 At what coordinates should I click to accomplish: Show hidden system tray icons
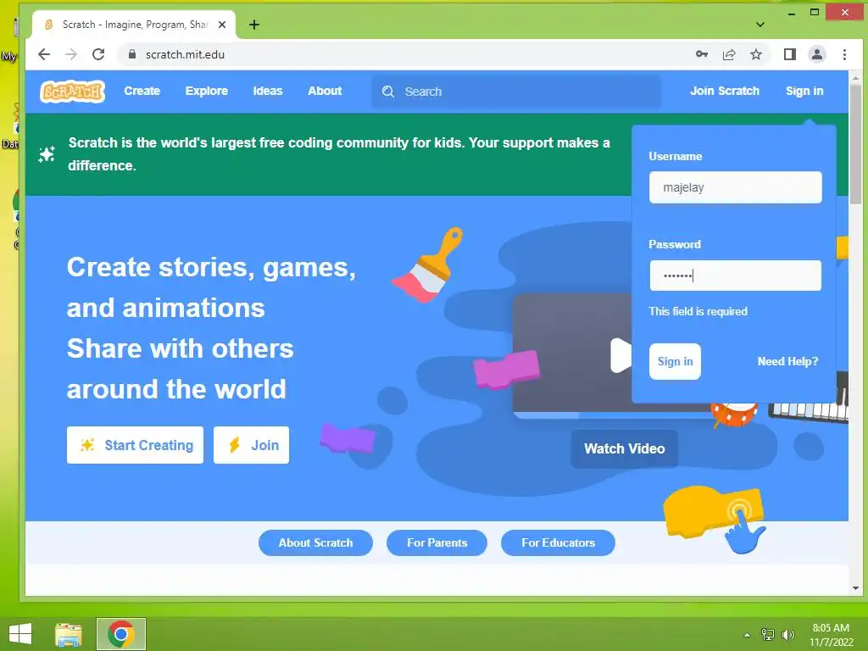point(747,635)
